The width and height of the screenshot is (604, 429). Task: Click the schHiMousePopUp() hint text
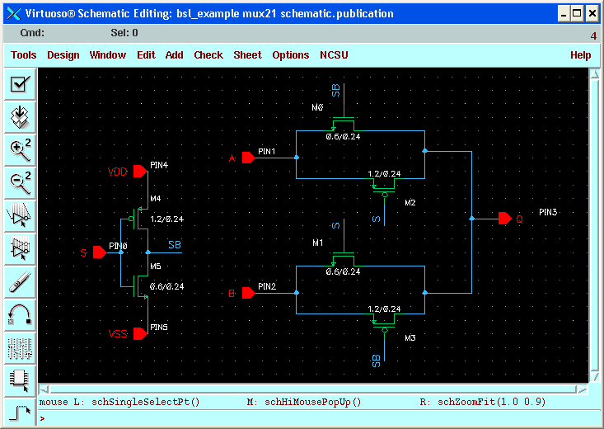click(313, 402)
